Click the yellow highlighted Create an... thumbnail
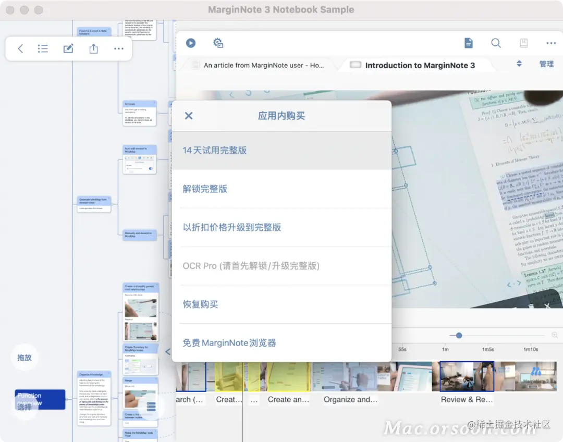This screenshot has width=563, height=442. click(x=288, y=376)
